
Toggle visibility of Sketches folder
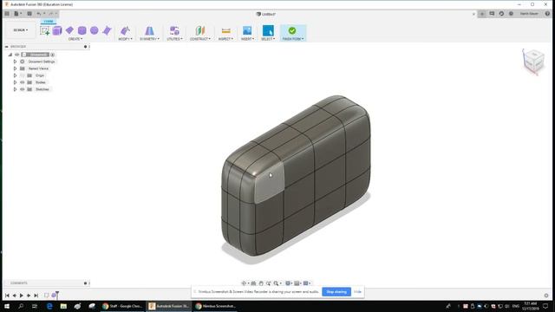point(23,89)
